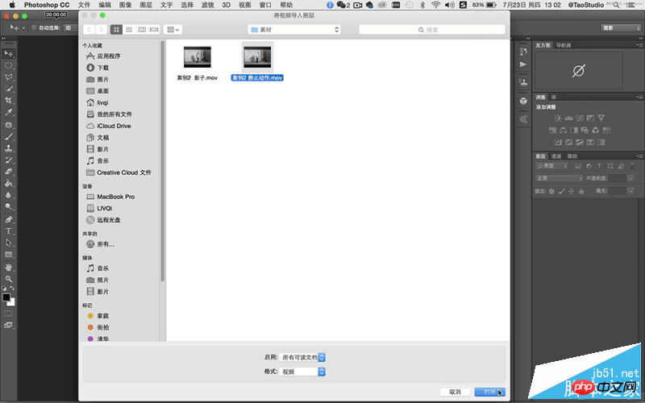Expand the 启用 所有可读文档 dropdown
The width and height of the screenshot is (645, 403).
[302, 357]
